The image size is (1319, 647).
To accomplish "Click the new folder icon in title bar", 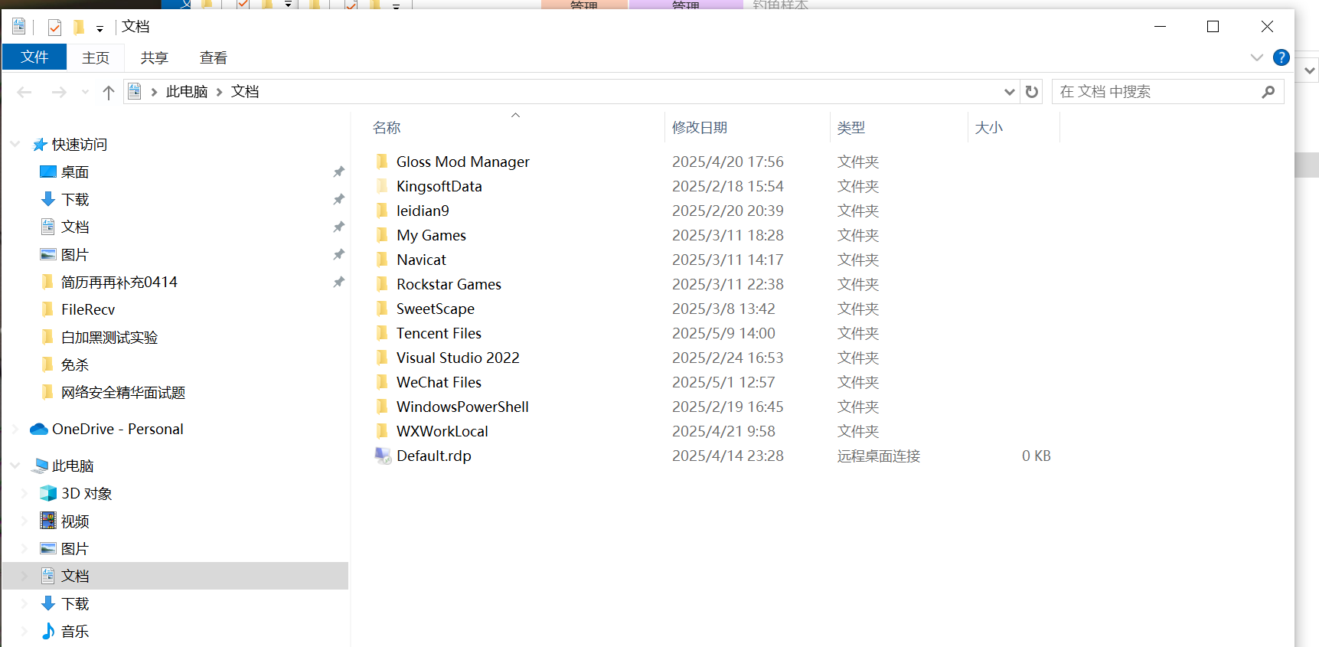I will point(78,28).
